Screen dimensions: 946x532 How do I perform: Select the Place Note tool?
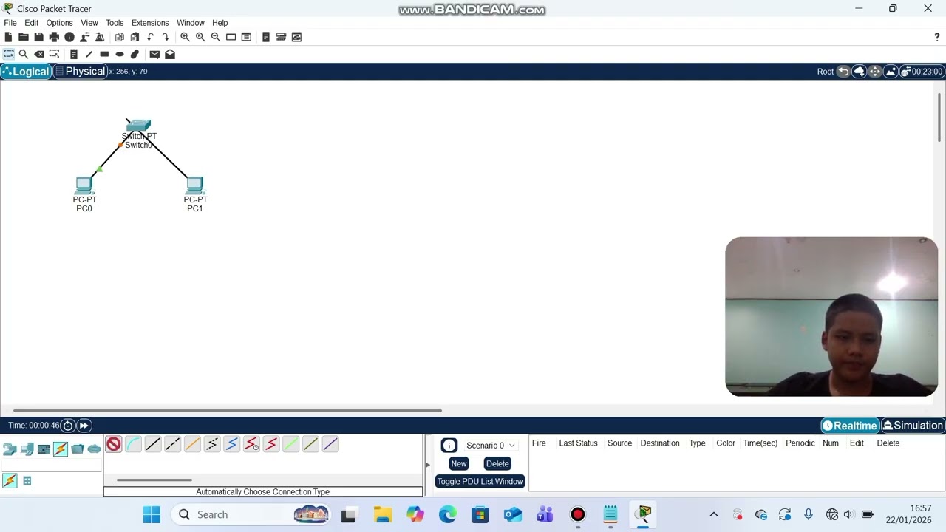click(74, 54)
